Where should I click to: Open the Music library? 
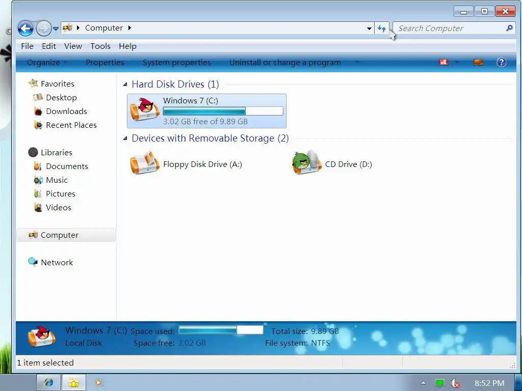click(57, 180)
